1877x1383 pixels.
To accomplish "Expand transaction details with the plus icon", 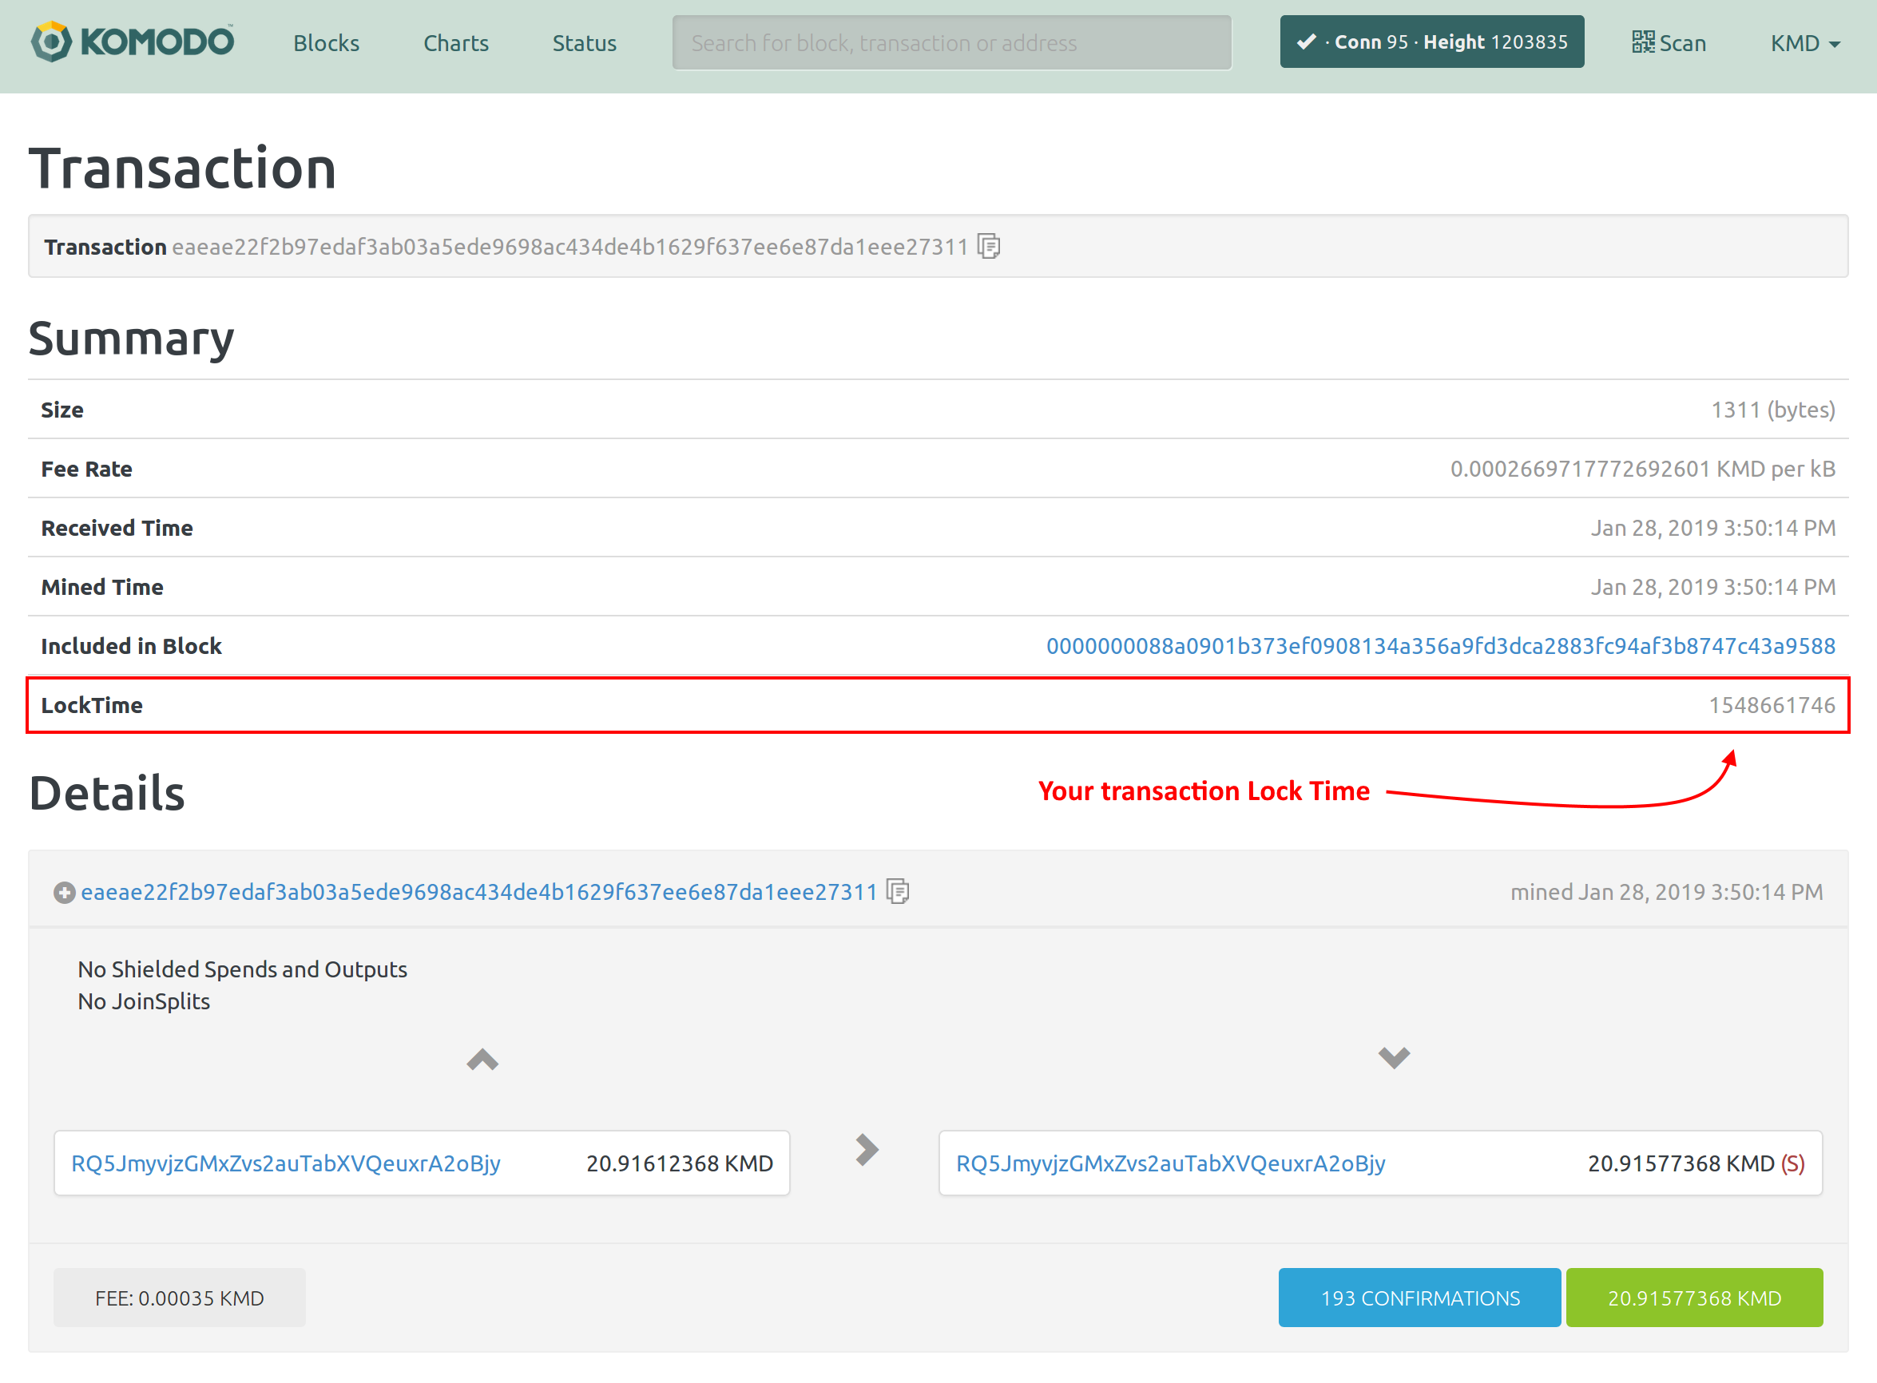I will coord(65,893).
